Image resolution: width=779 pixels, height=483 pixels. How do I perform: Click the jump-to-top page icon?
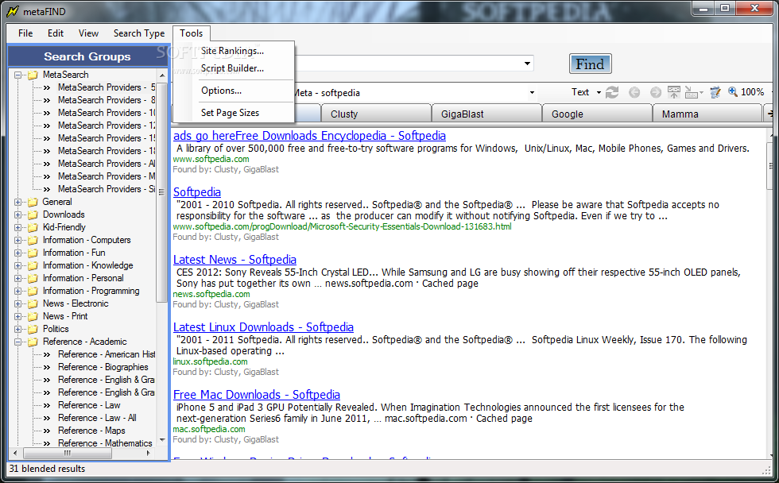point(674,92)
